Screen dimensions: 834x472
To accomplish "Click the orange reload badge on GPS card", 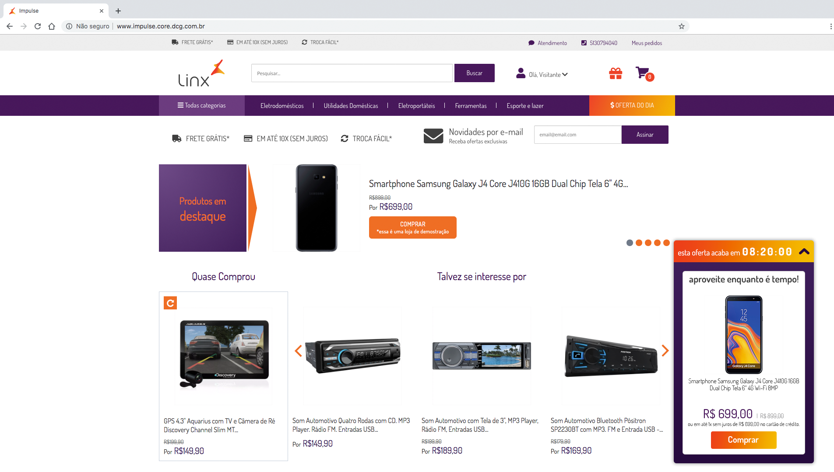I will coord(170,303).
